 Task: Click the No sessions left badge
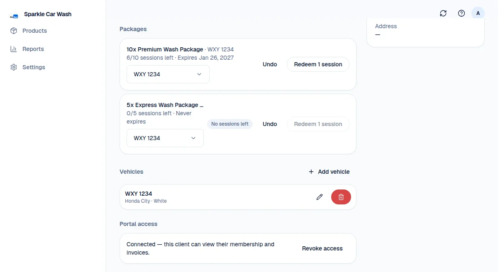pyautogui.click(x=230, y=124)
